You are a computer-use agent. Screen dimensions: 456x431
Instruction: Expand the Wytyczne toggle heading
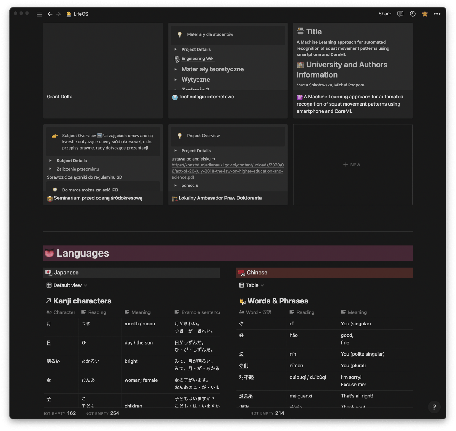[x=175, y=80]
